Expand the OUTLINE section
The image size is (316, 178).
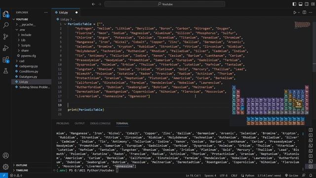[x=21, y=165]
